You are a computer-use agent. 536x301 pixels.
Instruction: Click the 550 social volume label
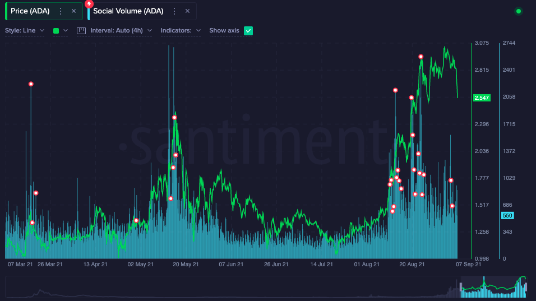507,216
